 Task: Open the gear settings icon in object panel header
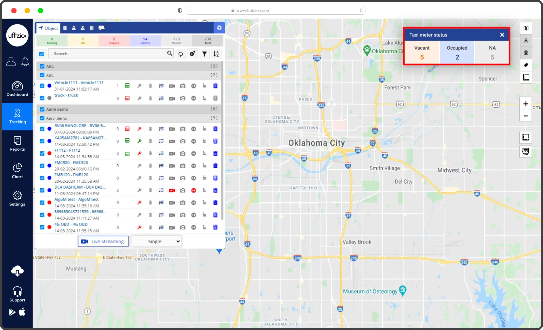tap(219, 28)
